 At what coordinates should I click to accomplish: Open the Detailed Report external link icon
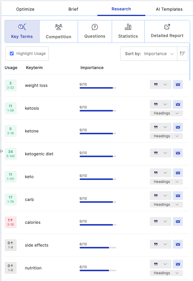point(167,27)
